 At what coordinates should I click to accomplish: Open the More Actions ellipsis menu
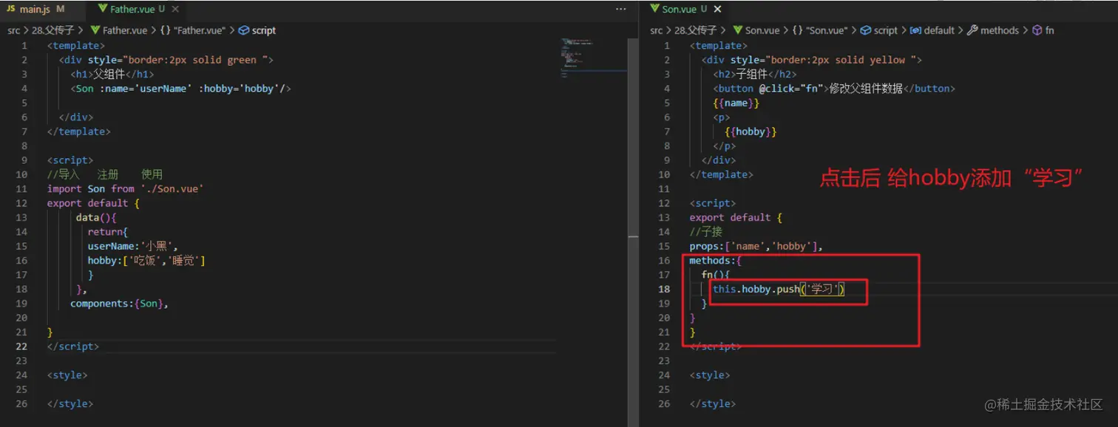coord(621,10)
